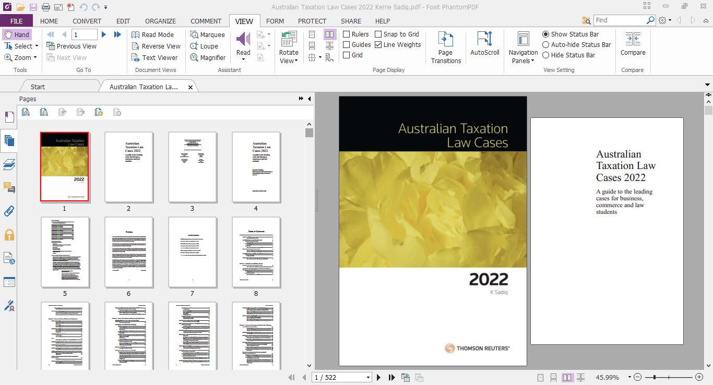Viewport: 713px width, 385px height.
Task: Expand the Select tool dropdown
Action: (x=35, y=46)
